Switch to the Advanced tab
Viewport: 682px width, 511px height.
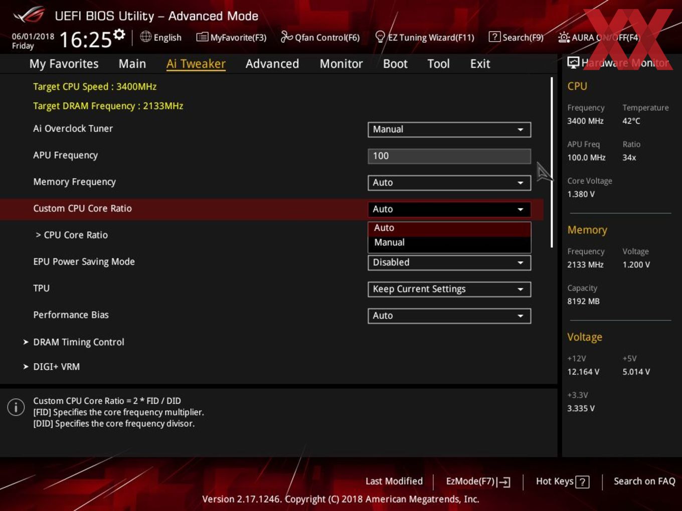coord(272,64)
